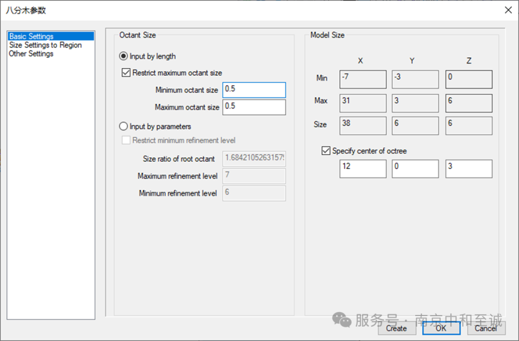Click the Minimum octant size field
This screenshot has height=341, width=519.
coord(254,90)
